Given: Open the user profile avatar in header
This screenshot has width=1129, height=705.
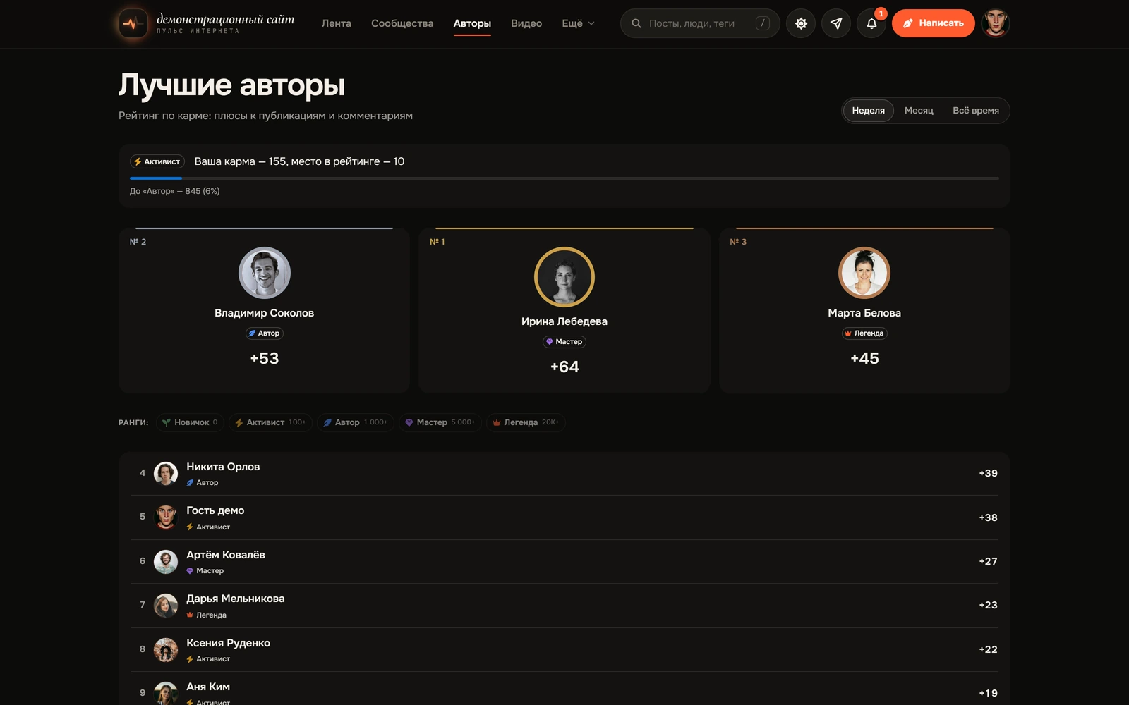Looking at the screenshot, I should (996, 23).
